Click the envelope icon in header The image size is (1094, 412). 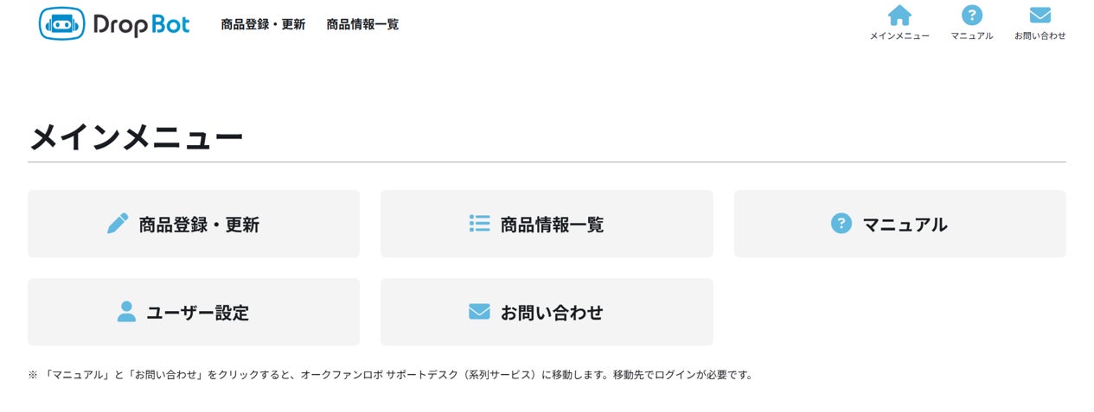pyautogui.click(x=1040, y=16)
